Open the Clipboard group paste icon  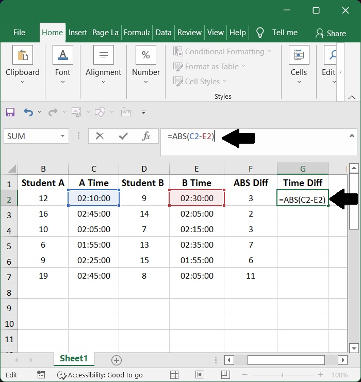coord(23,55)
